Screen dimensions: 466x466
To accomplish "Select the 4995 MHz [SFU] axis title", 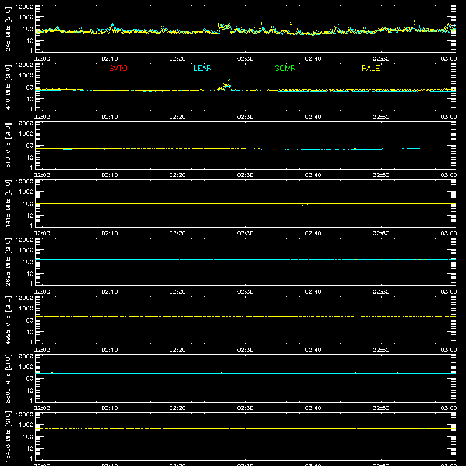I will click(8, 320).
